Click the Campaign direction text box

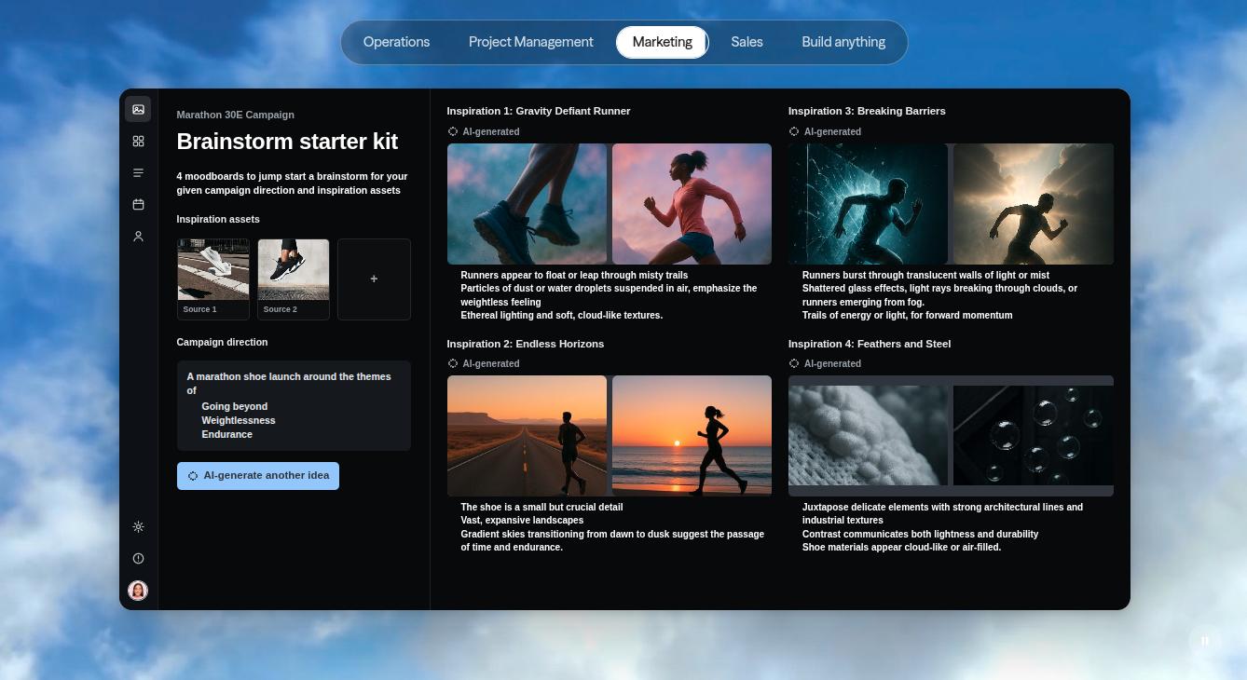point(294,406)
